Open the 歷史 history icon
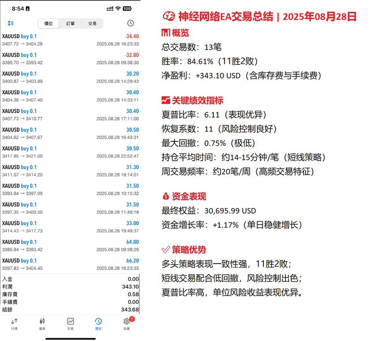 coord(99,324)
